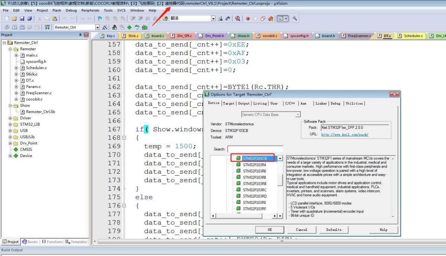Switch to the Books panel tab
The image size is (446, 256).
click(x=30, y=242)
